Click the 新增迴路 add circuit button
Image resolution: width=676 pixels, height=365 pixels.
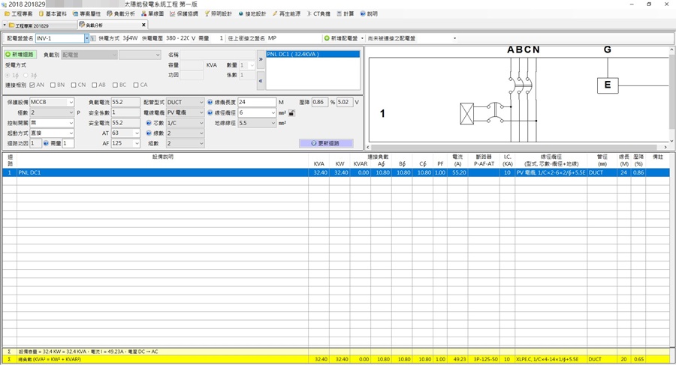20,55
